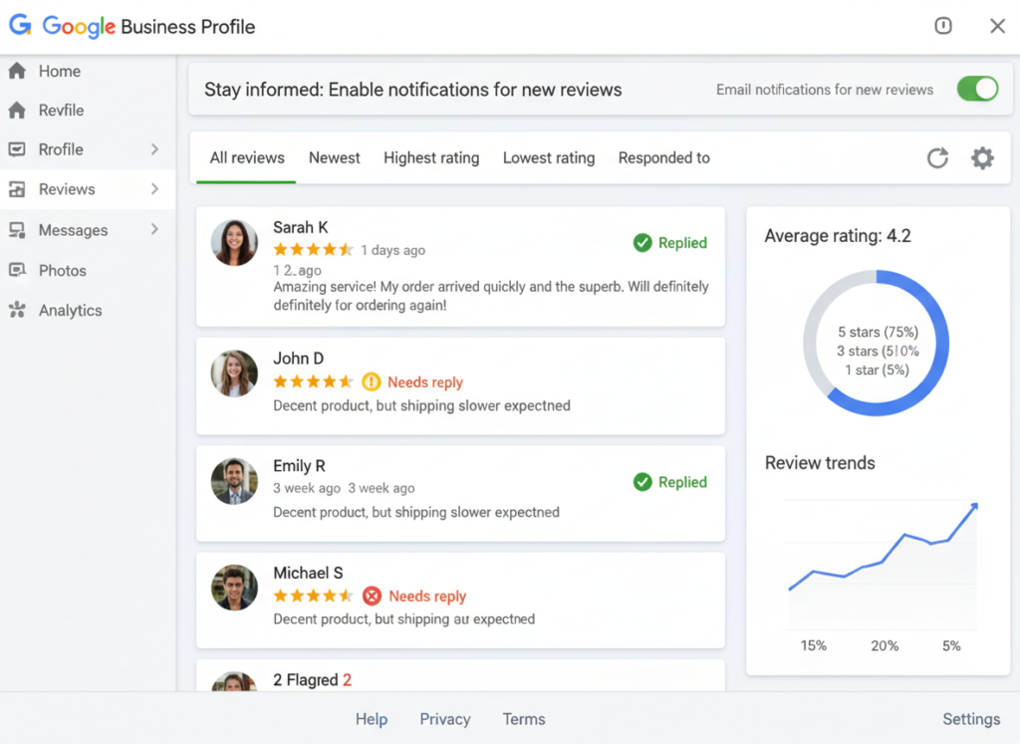Select Messages in the sidebar

coord(78,230)
